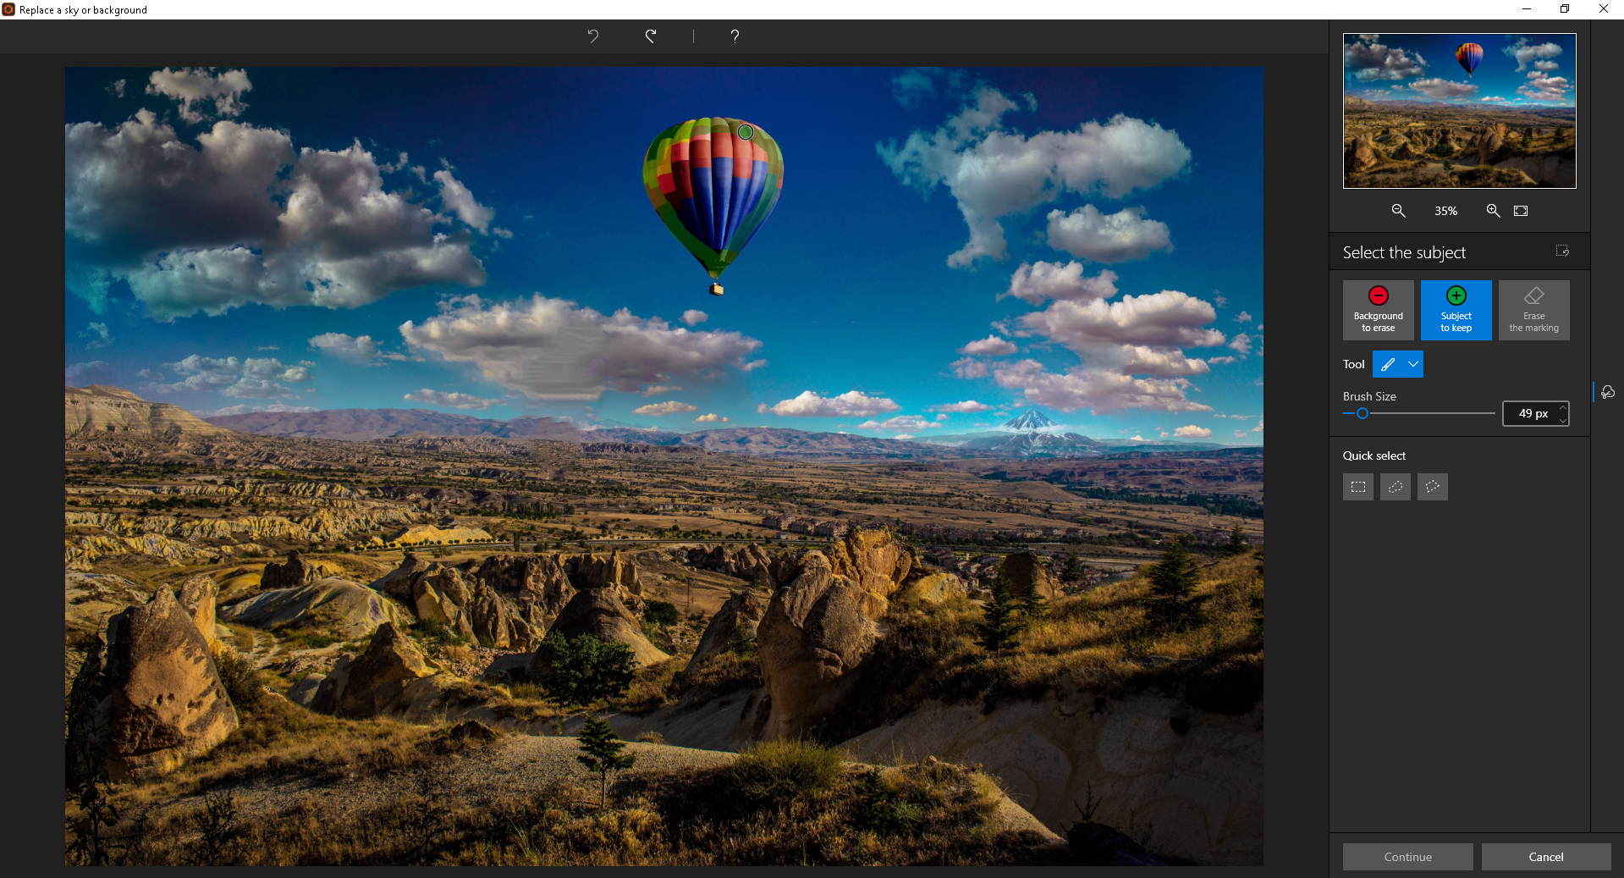Click the icon beside Select the subject heading
This screenshot has width=1624, height=878.
click(x=1562, y=251)
